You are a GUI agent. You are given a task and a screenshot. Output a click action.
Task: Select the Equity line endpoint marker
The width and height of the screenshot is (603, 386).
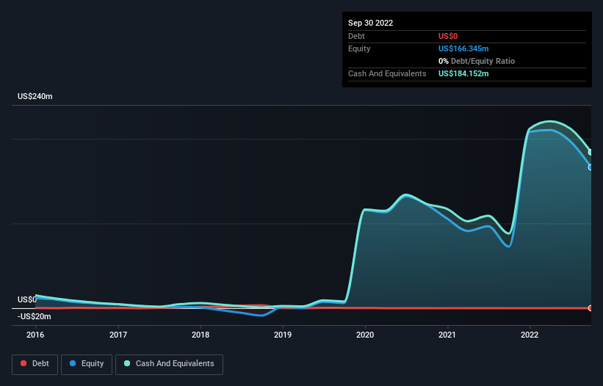click(x=591, y=167)
